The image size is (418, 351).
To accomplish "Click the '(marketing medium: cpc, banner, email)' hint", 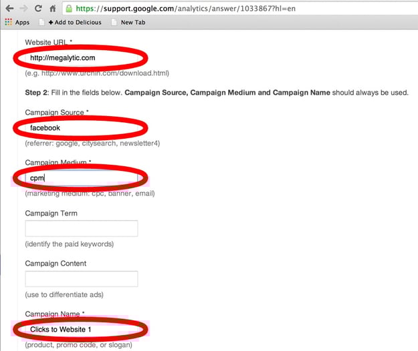I will tap(90, 194).
